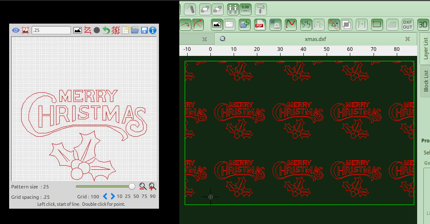The height and width of the screenshot is (224, 430).
Task: Close the tab left of xmas.dxf
Action: (205, 39)
